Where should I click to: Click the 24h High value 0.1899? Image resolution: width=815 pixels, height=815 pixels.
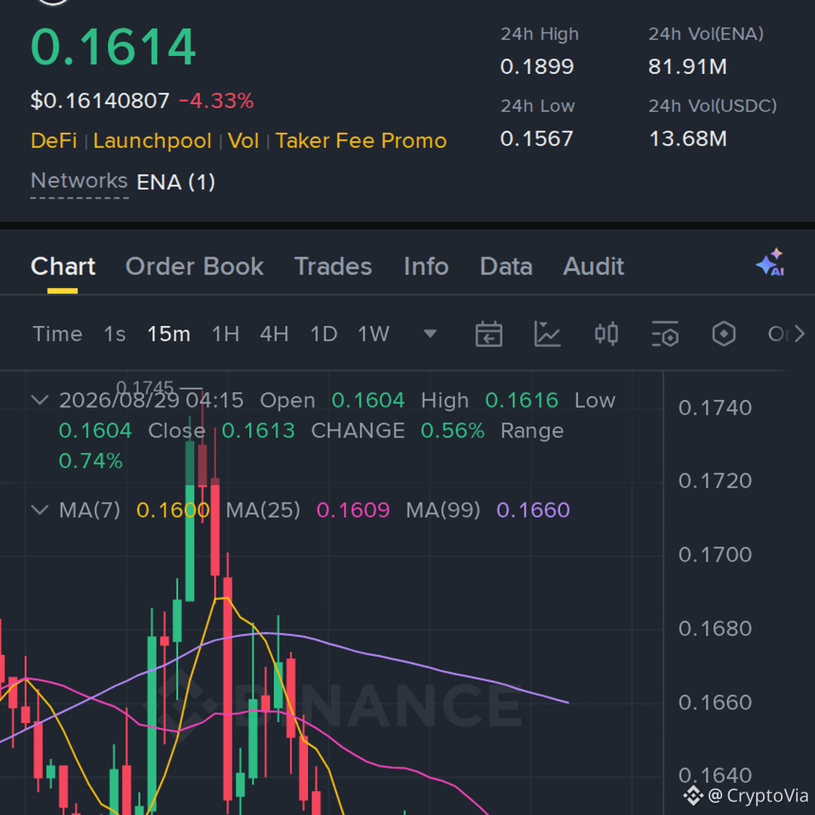(537, 66)
